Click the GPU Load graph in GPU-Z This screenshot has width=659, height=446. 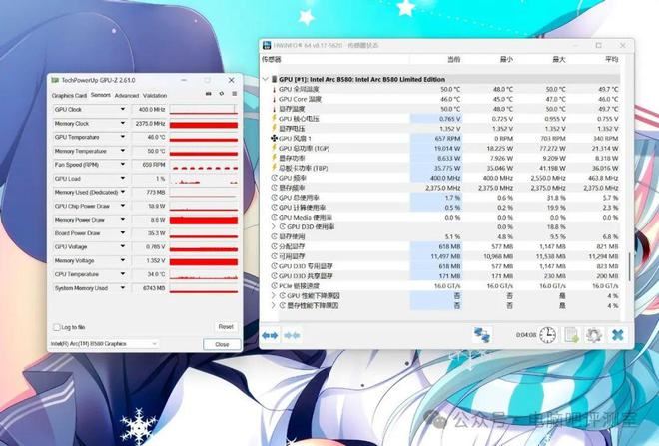(204, 179)
